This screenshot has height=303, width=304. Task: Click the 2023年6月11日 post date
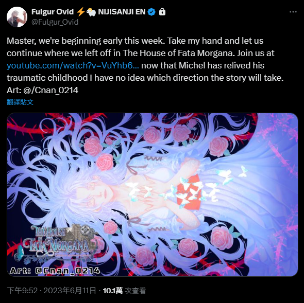(70, 291)
